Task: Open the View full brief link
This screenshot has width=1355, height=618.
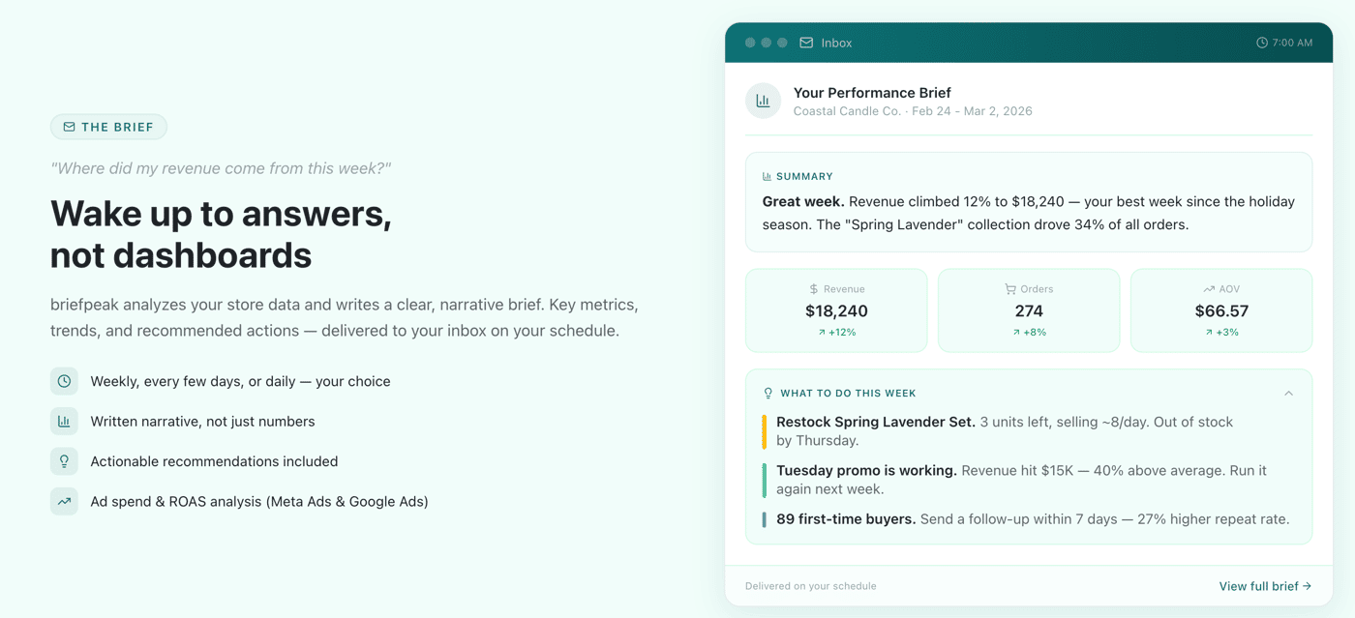Action: tap(1265, 586)
